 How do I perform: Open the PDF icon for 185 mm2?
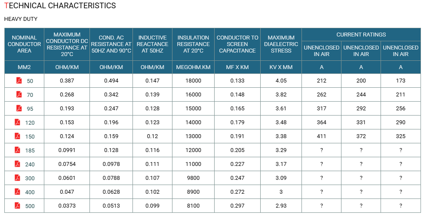[17, 150]
